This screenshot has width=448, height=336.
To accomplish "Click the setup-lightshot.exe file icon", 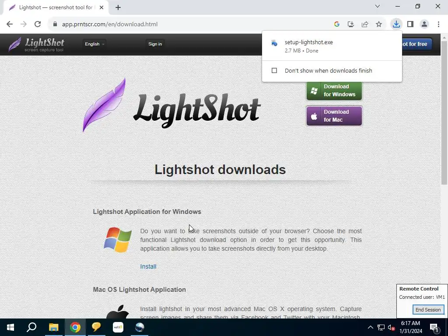I will point(274,43).
